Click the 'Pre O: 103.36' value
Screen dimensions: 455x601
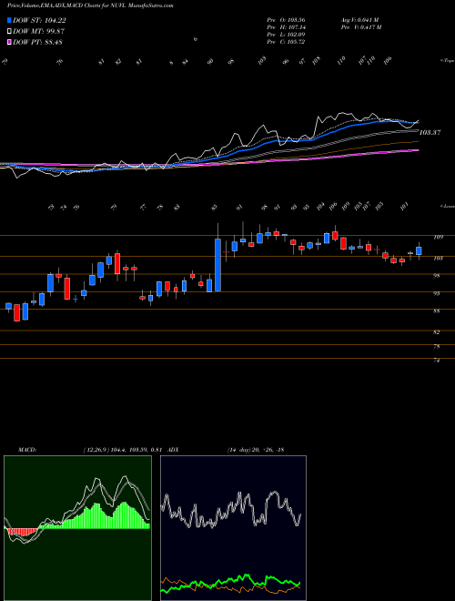tap(286, 20)
